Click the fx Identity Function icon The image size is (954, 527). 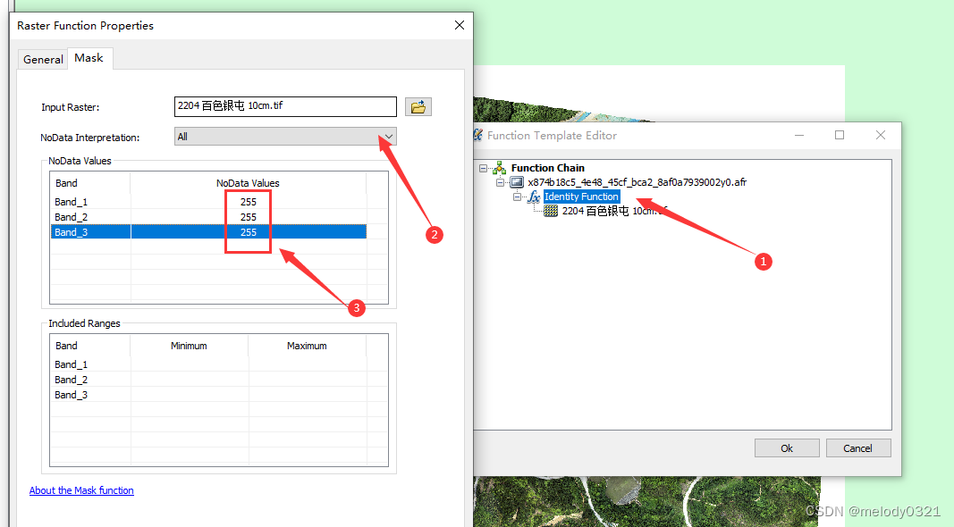(534, 197)
